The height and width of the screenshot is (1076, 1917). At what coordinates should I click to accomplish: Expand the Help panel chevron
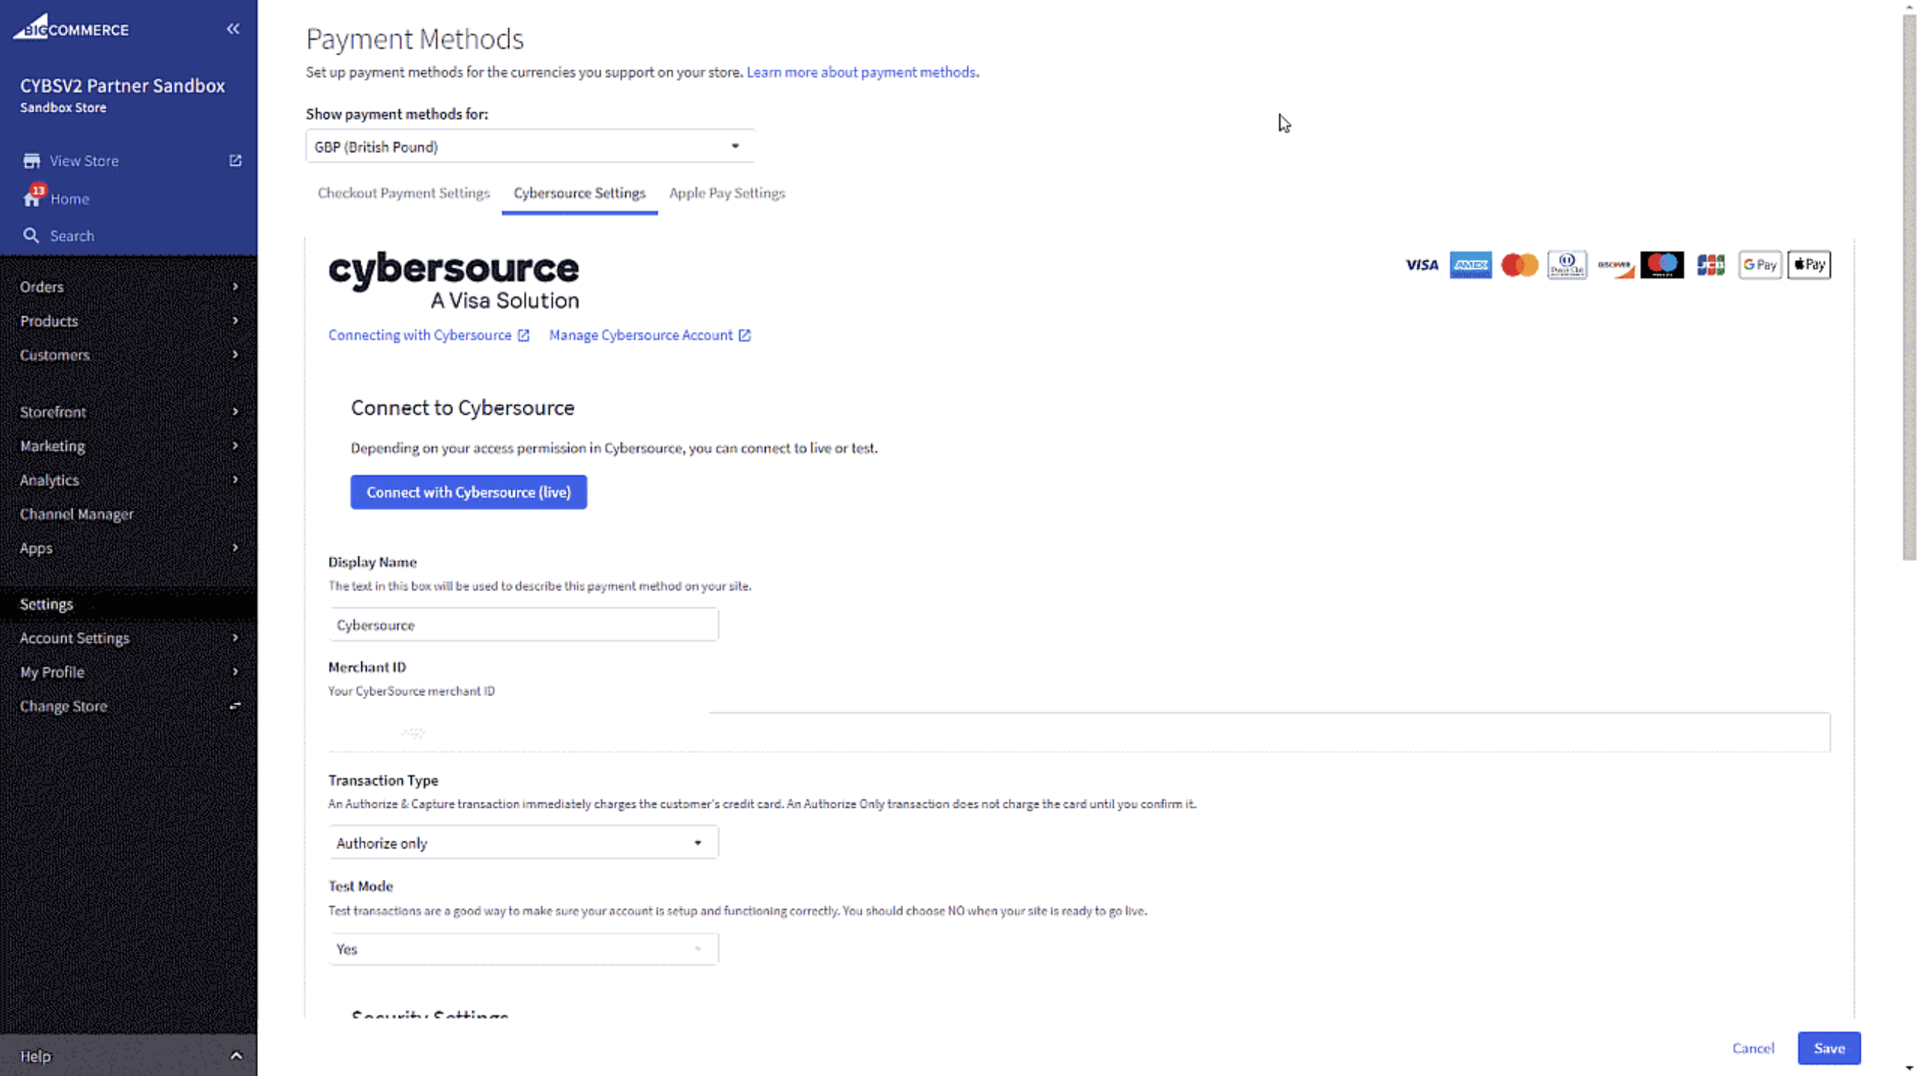(236, 1055)
